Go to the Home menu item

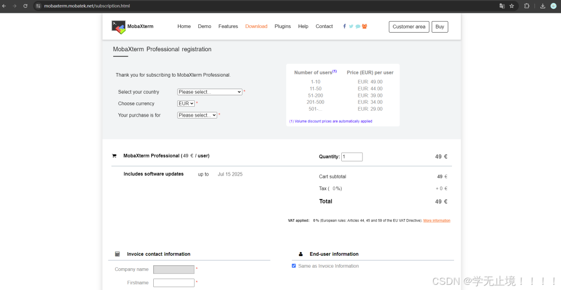tap(184, 26)
